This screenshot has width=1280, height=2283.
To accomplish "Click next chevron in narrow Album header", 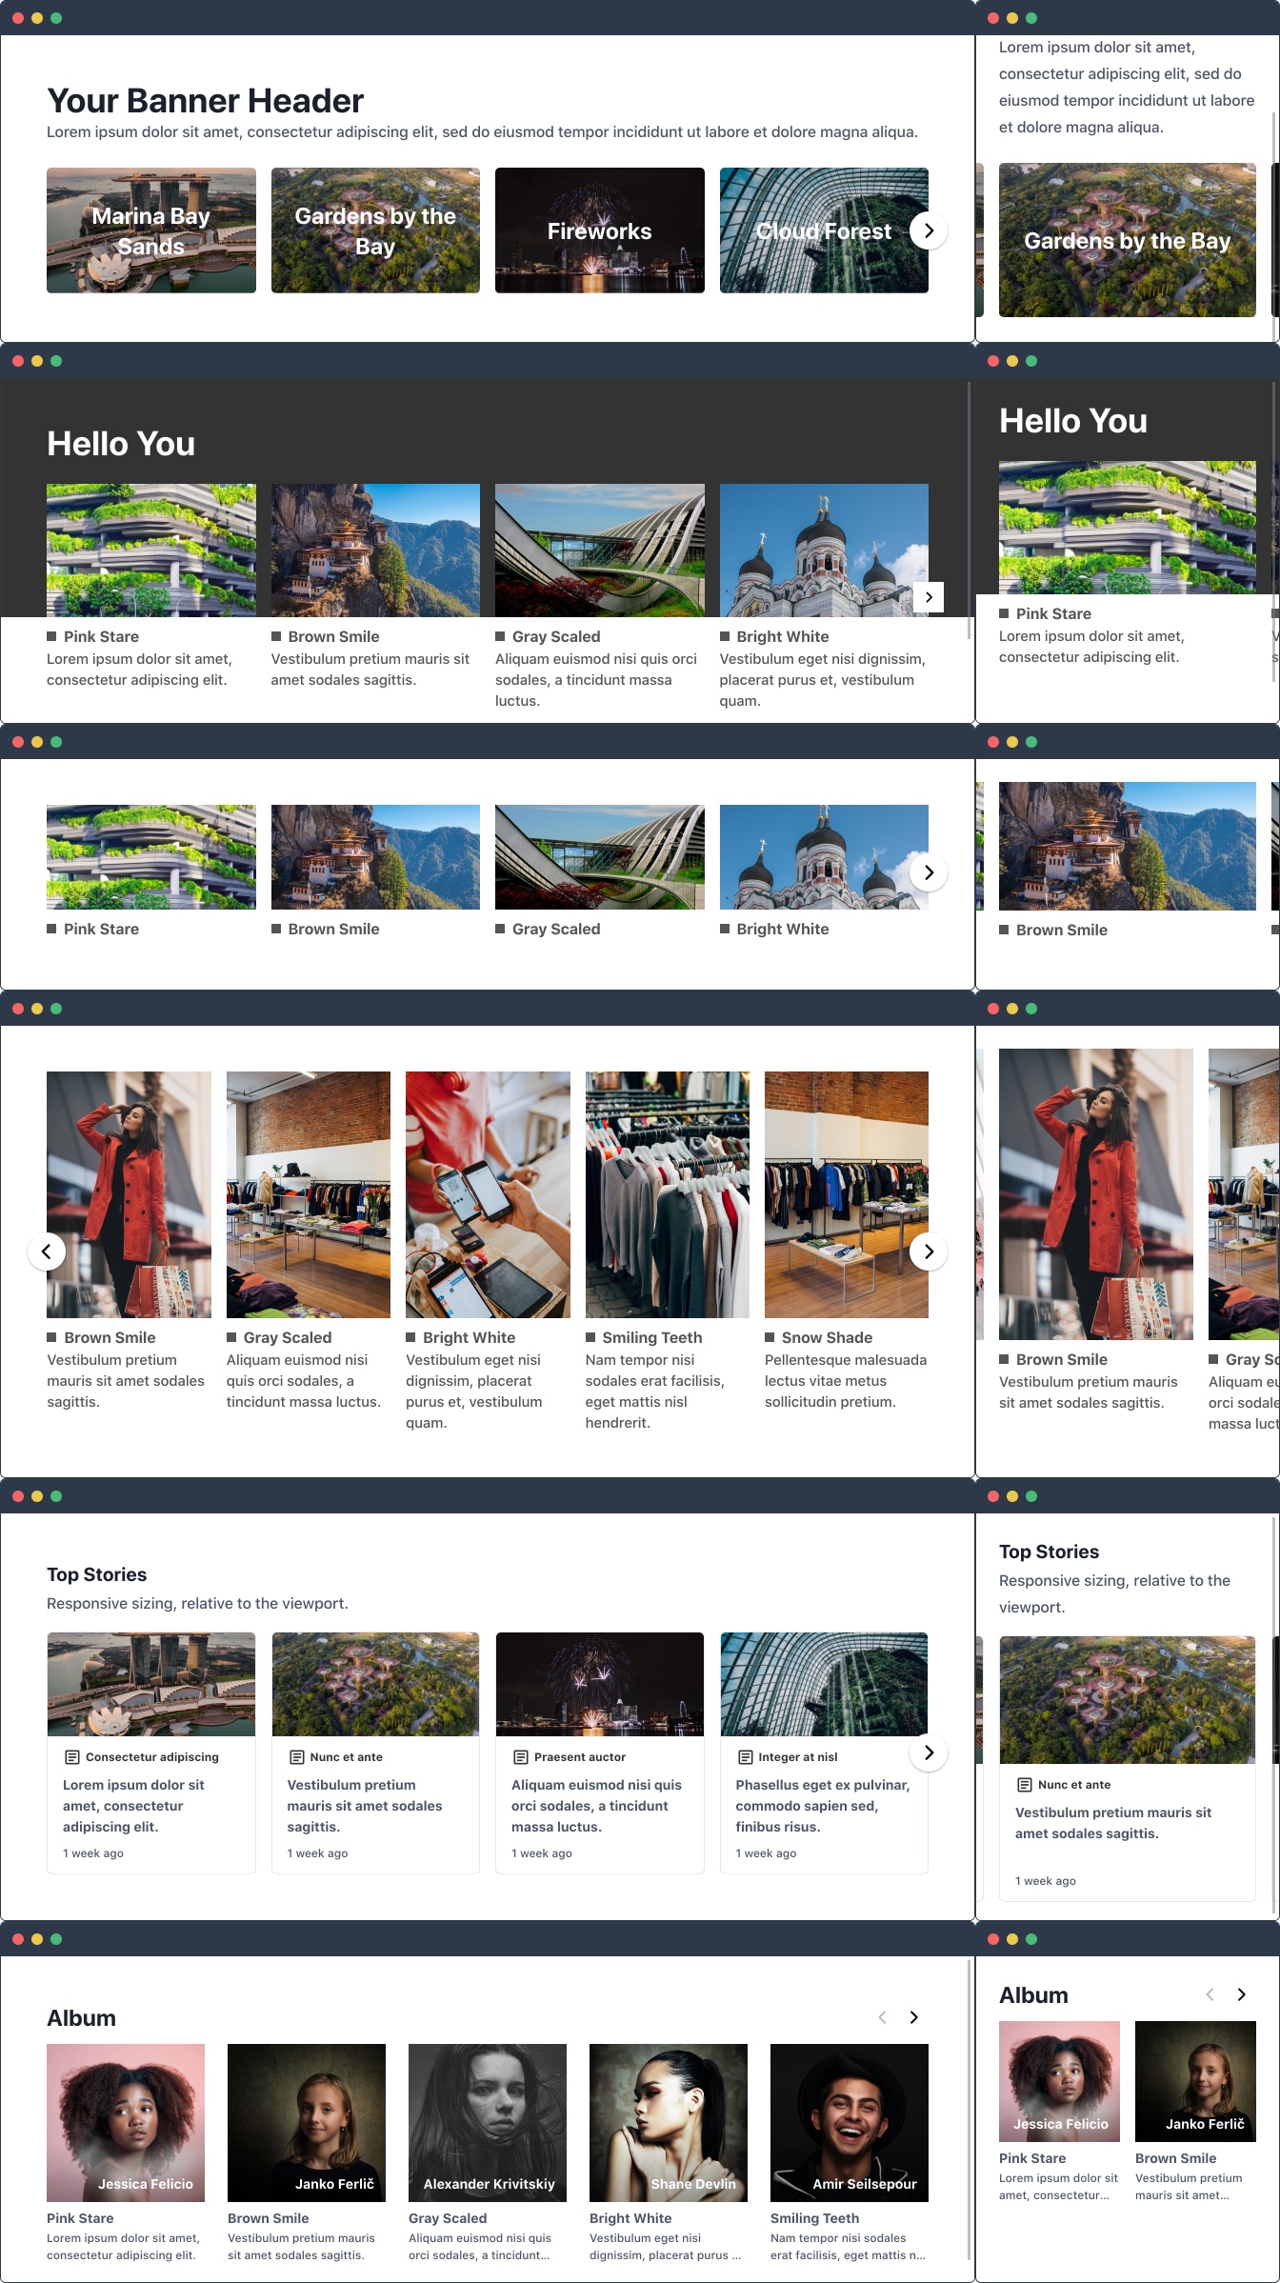I will click(1242, 1994).
